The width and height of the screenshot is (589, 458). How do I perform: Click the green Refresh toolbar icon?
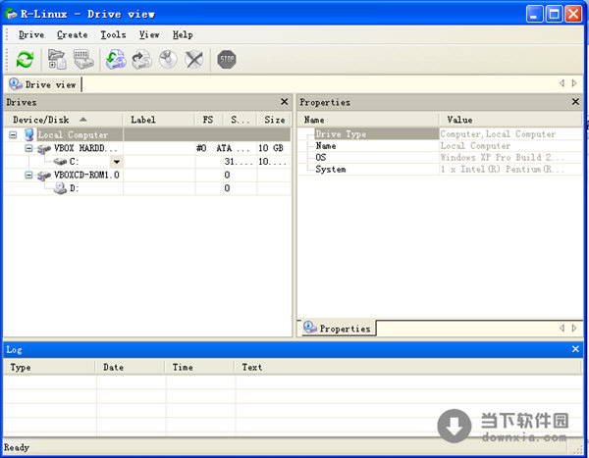coord(25,59)
